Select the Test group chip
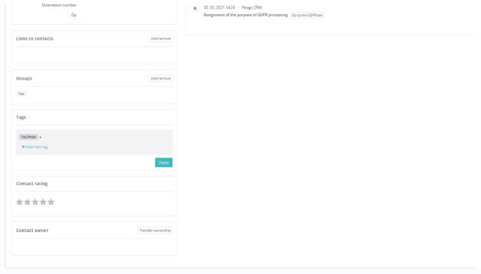Image resolution: width=481 pixels, height=274 pixels. (x=21, y=94)
